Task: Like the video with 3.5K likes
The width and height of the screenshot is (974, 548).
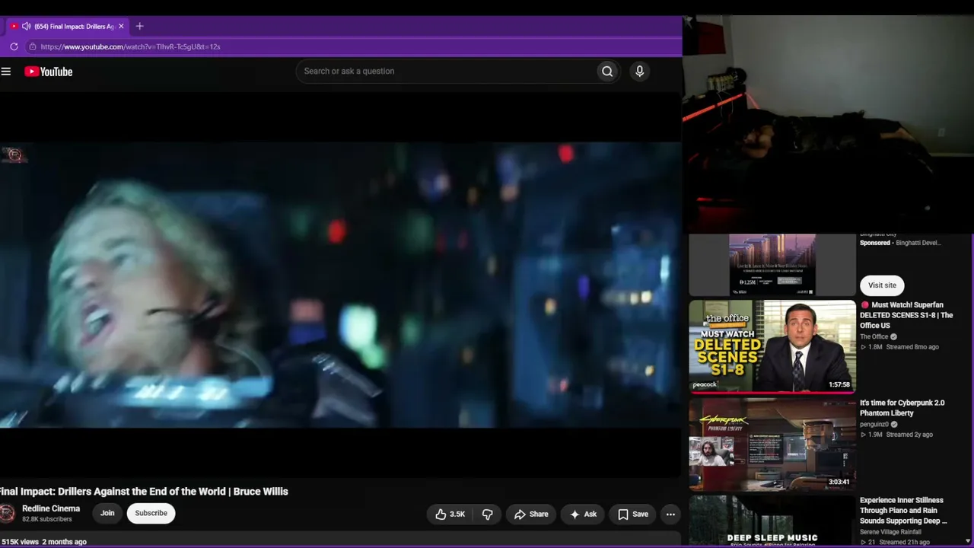Action: click(450, 515)
